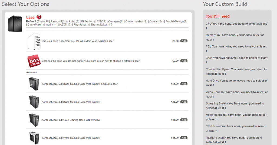Click 'Use your Own Case Service' description
The width and height of the screenshot is (277, 145).
[78, 41]
